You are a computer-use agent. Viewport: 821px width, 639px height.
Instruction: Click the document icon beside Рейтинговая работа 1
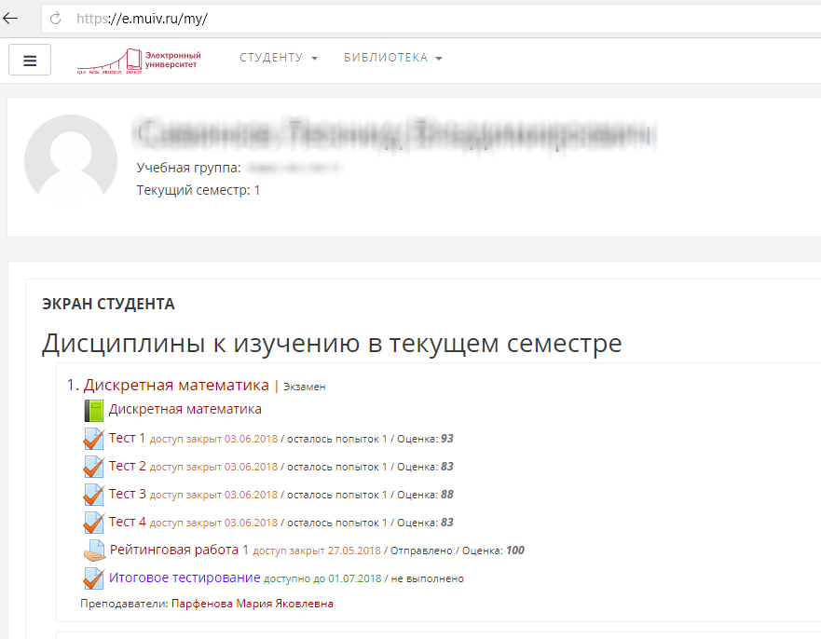pos(93,550)
